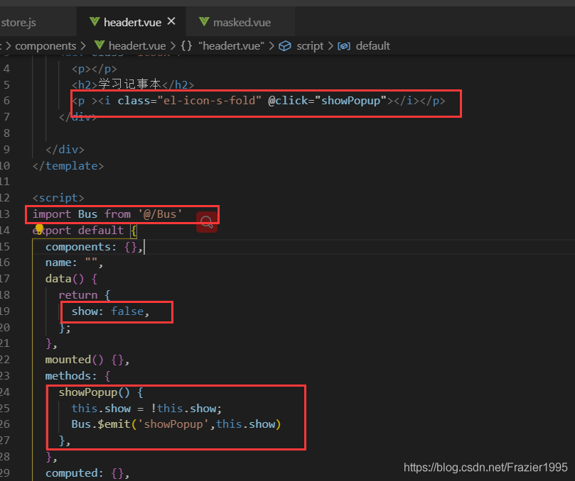
Task: Open the components breadcrumb segment
Action: point(45,45)
